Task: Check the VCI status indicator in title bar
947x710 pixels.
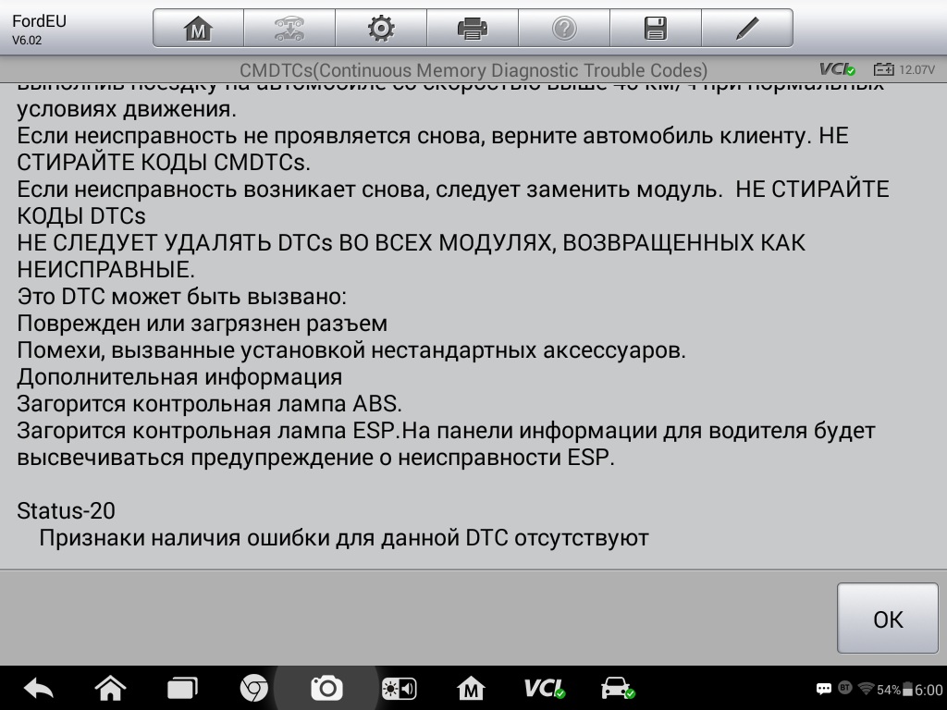Action: (x=837, y=69)
